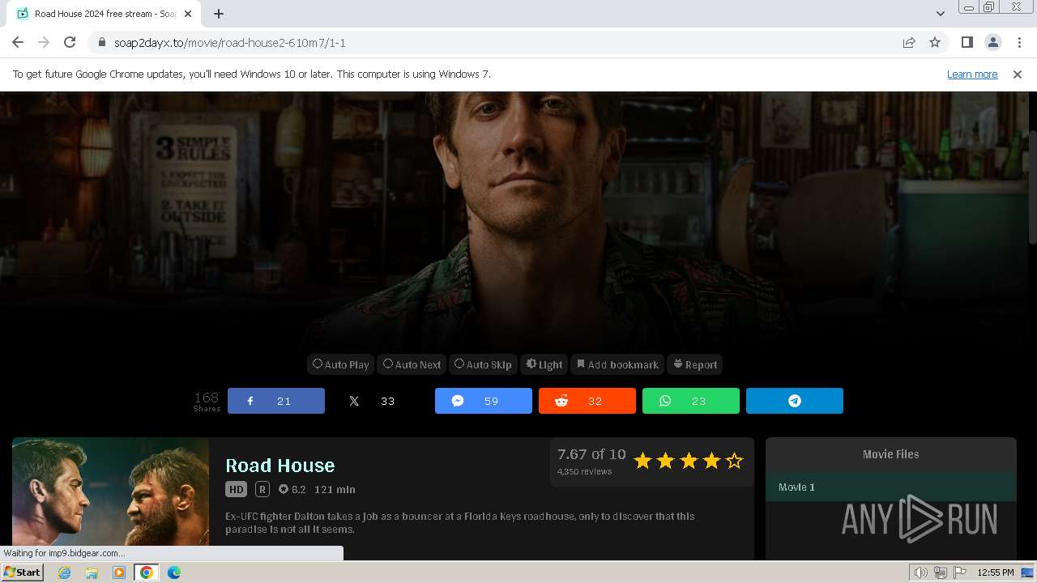
Task: Click the page vertical scrollbar
Action: point(1032,186)
